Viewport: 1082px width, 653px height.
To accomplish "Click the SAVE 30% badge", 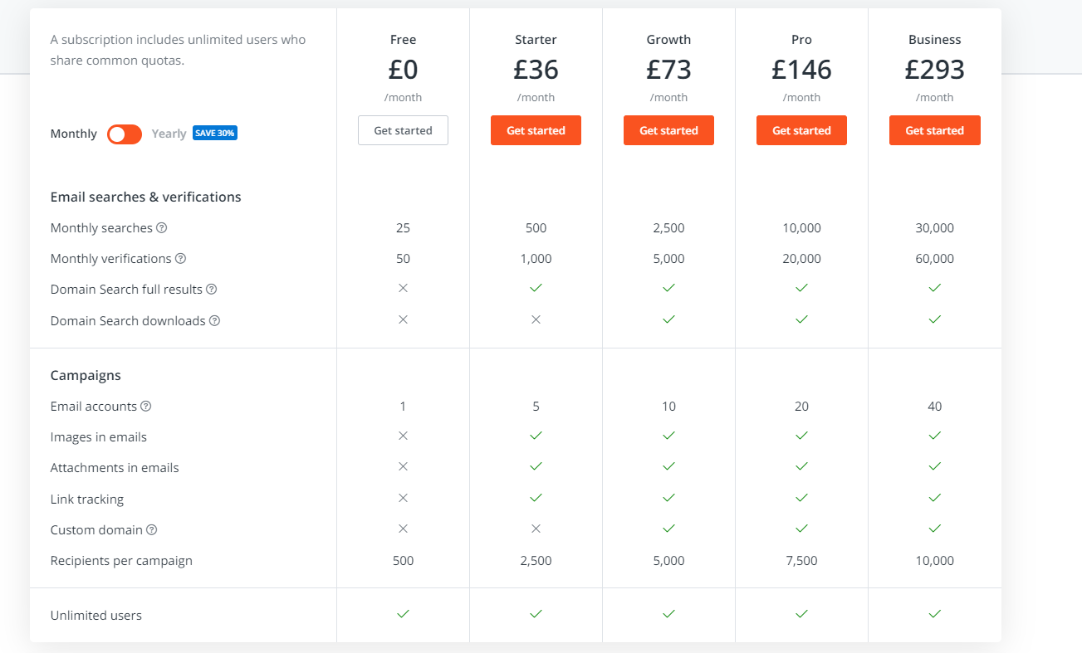I will click(x=215, y=134).
